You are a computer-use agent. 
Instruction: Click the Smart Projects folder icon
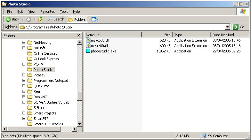[30, 113]
